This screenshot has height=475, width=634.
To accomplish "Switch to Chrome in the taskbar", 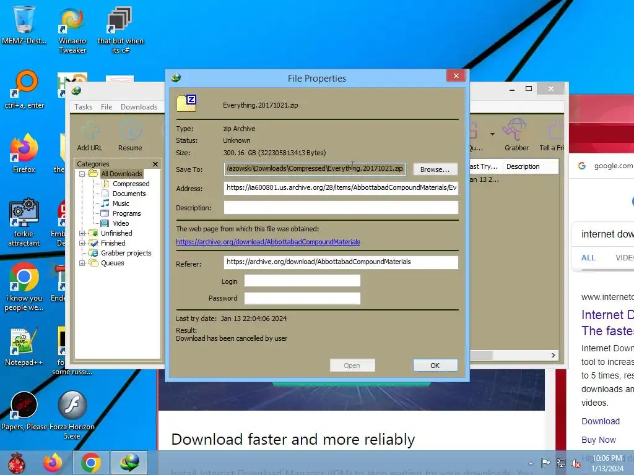I will (90, 463).
